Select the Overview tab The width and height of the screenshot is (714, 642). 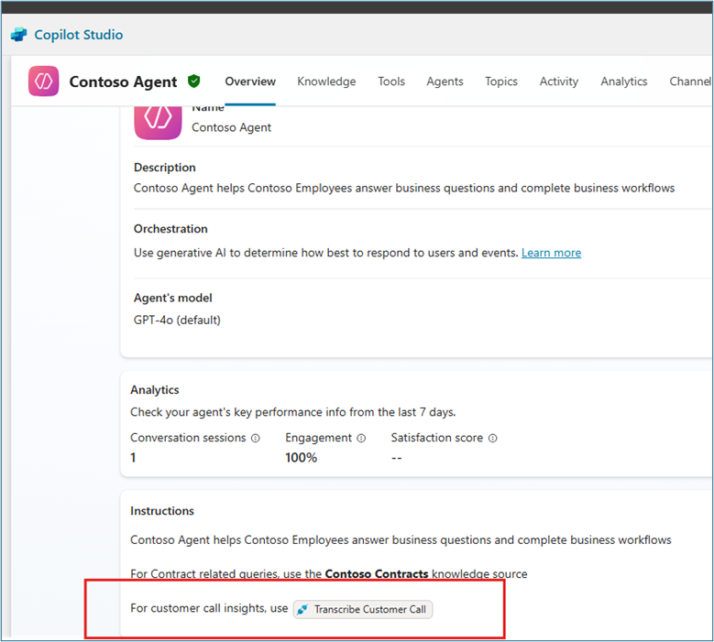(250, 82)
